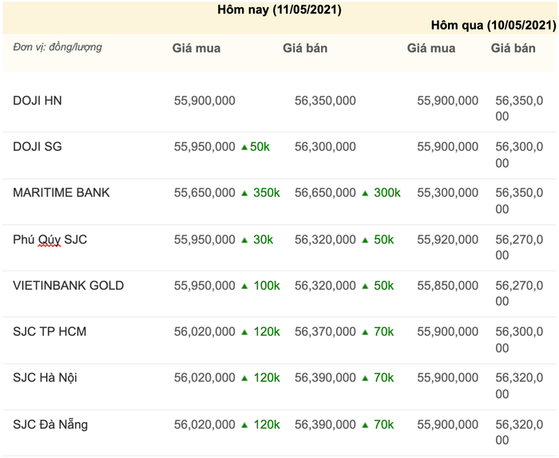Click MARITIME BANK yesterday's buying price 55,300,000

click(x=448, y=193)
